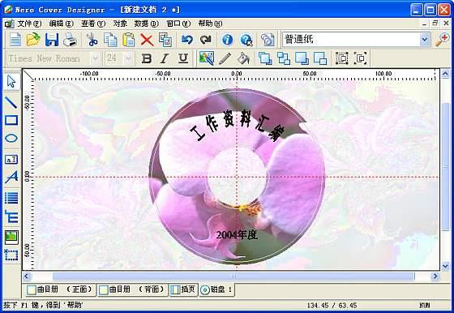Click the Print icon

coord(70,40)
